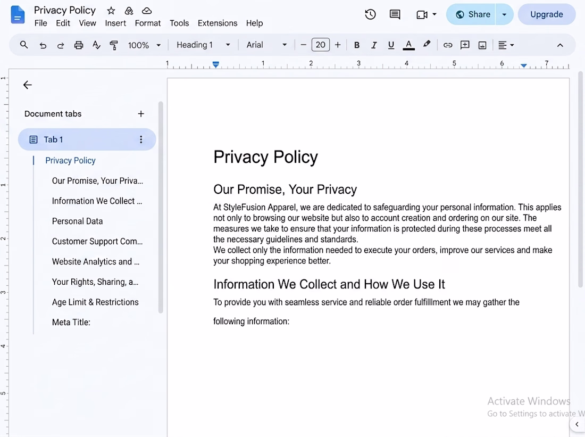Go to Meta Title: outline item
Screen dimensions: 585x437
coord(71,322)
